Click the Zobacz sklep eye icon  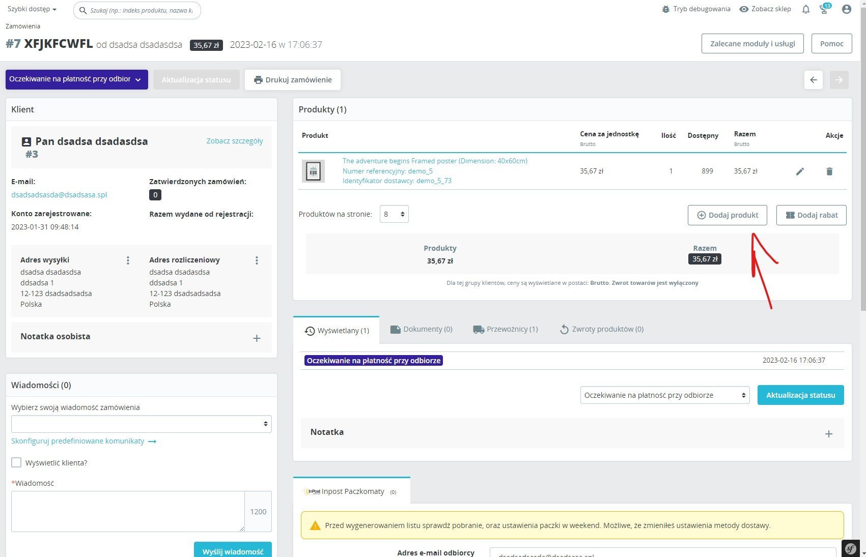coord(744,9)
